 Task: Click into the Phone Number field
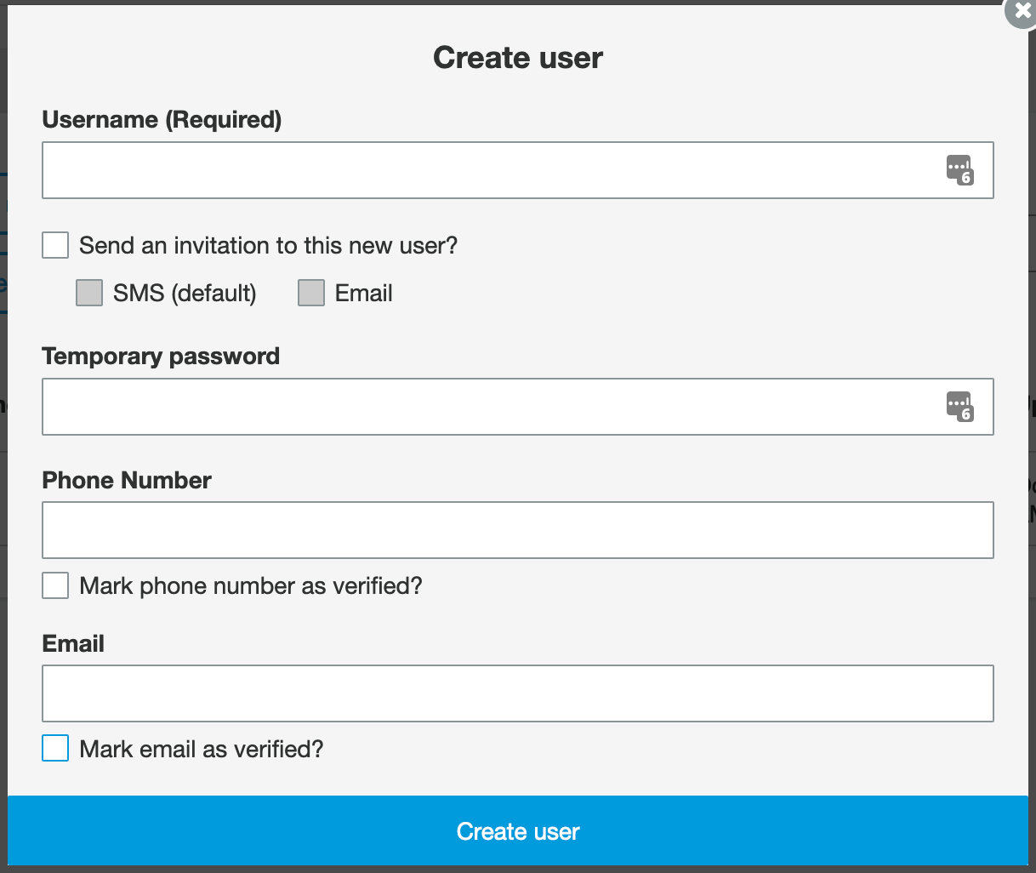coord(518,530)
